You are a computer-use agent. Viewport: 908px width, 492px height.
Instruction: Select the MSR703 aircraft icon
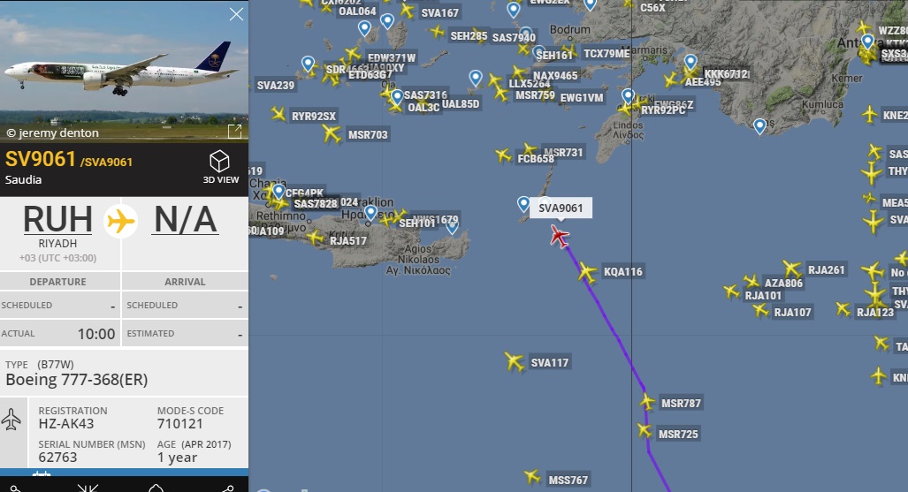click(x=332, y=134)
